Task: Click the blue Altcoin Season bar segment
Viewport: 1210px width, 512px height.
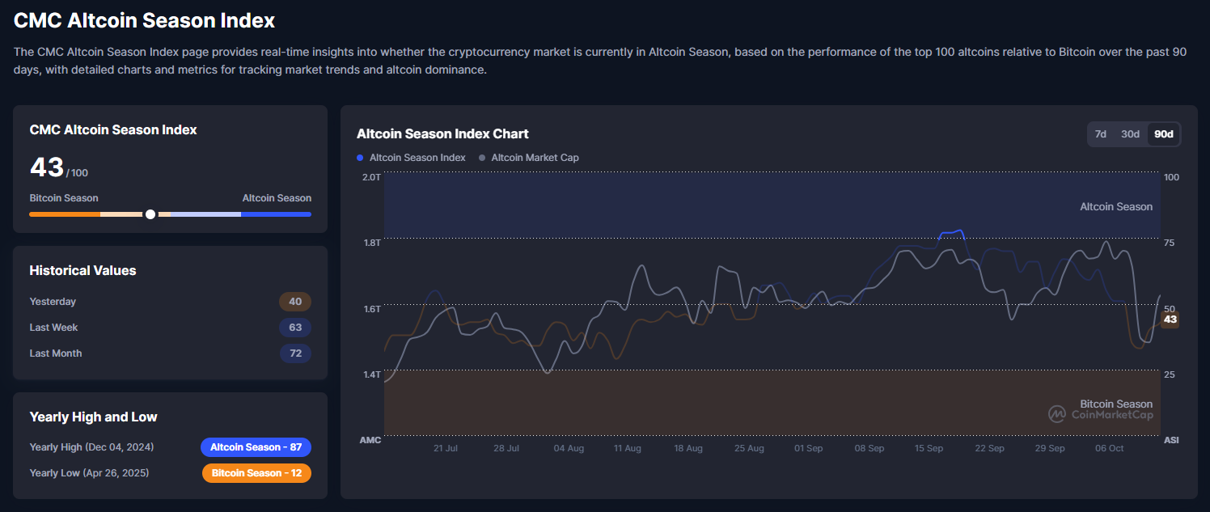Action: coord(276,214)
